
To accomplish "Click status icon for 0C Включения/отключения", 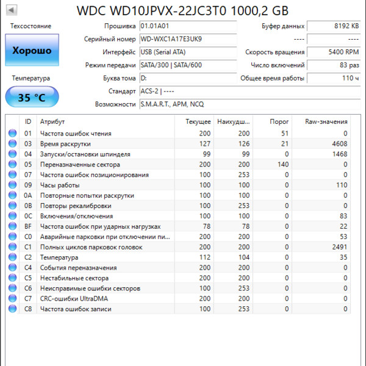I will [12, 216].
